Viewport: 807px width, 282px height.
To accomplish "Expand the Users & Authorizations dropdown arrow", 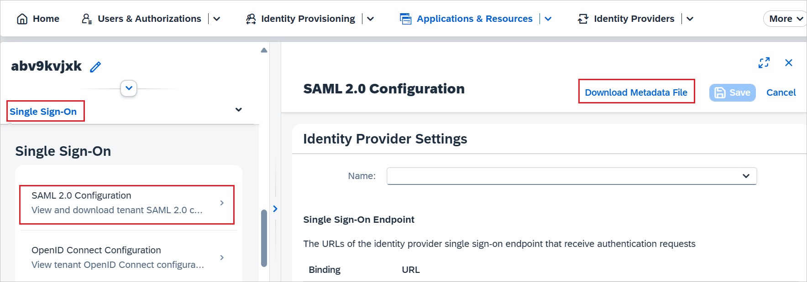I will click(217, 19).
